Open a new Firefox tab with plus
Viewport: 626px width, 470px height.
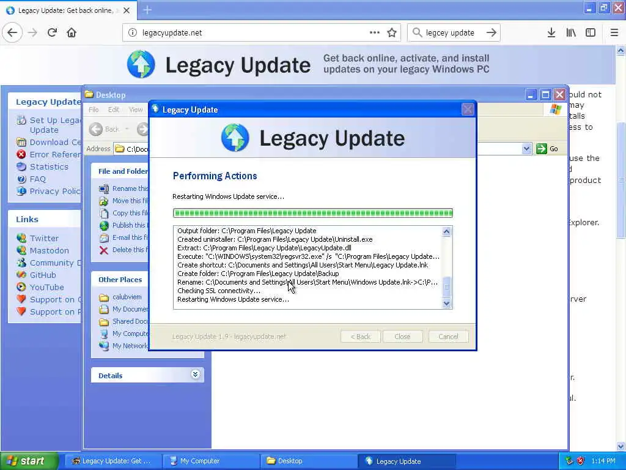(147, 10)
